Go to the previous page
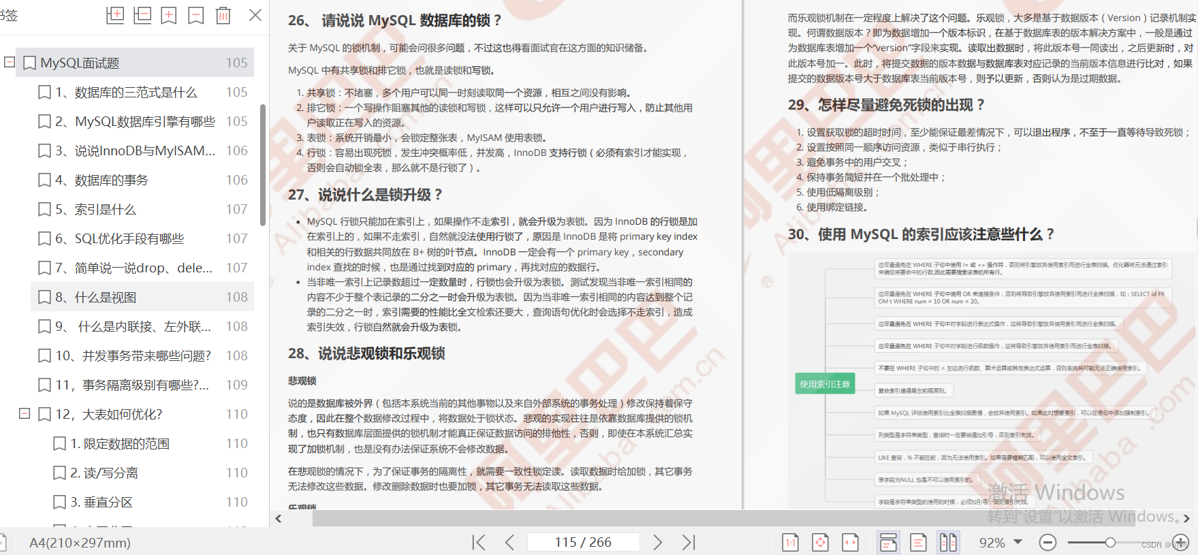Viewport: 1198px width, 555px height. pyautogui.click(x=509, y=542)
